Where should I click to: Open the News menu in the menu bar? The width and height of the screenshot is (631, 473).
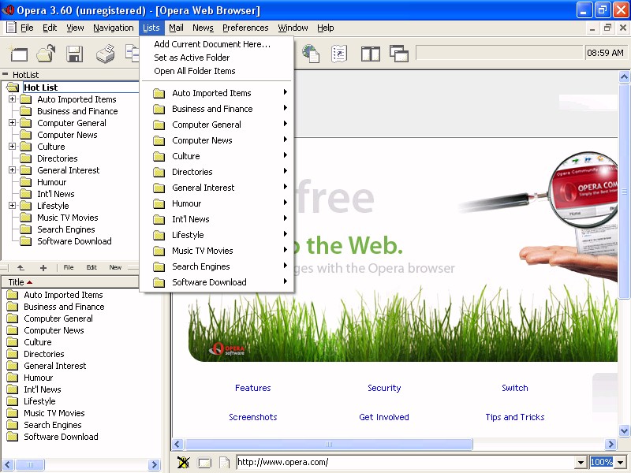(203, 28)
